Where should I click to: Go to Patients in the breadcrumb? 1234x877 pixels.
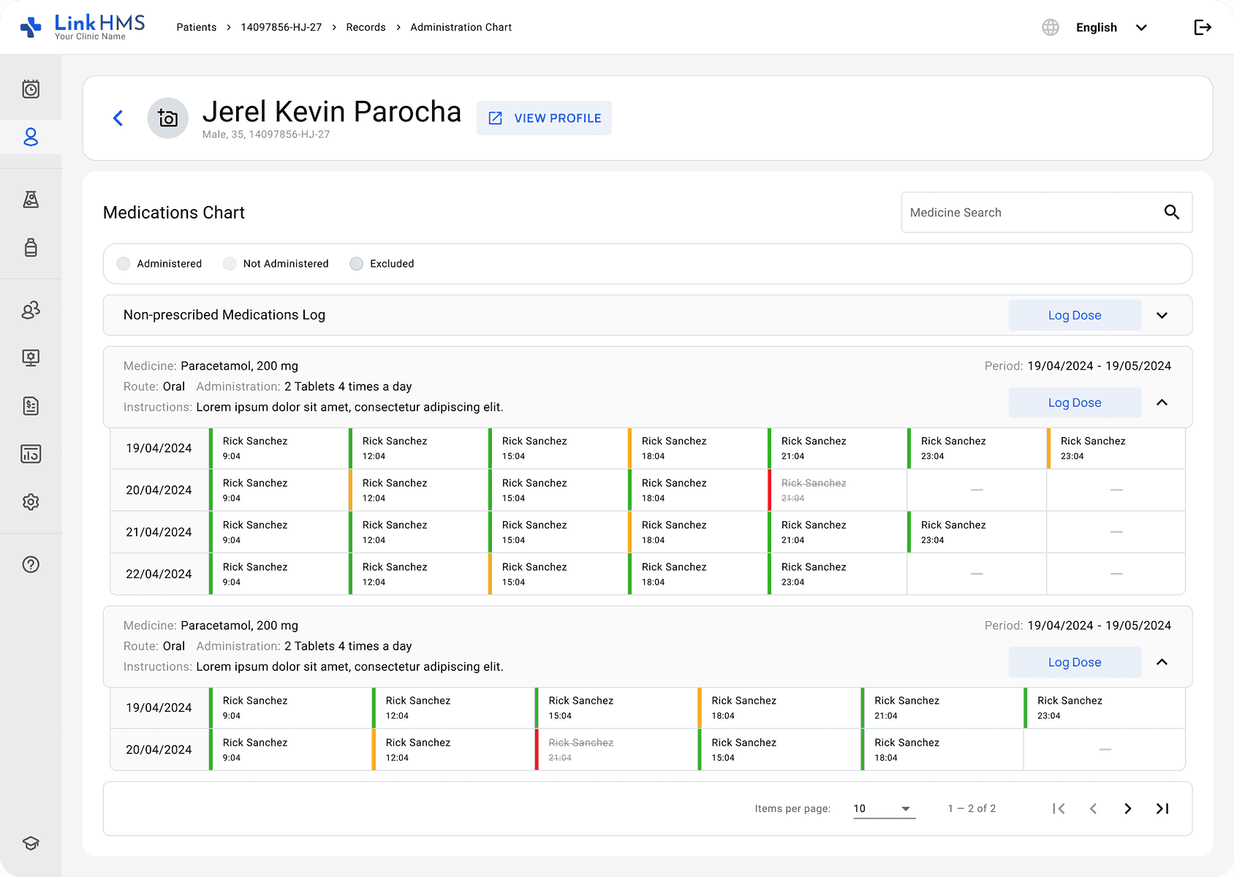196,27
